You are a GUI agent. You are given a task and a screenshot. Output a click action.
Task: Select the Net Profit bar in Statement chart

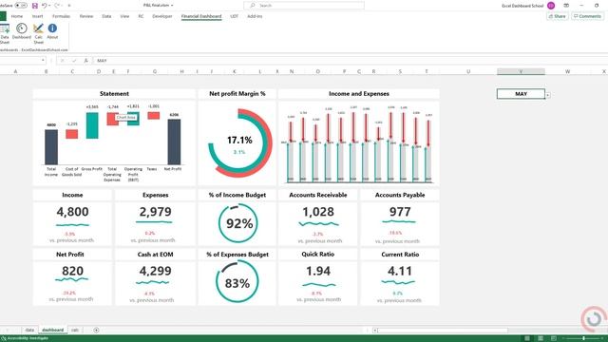point(174,142)
